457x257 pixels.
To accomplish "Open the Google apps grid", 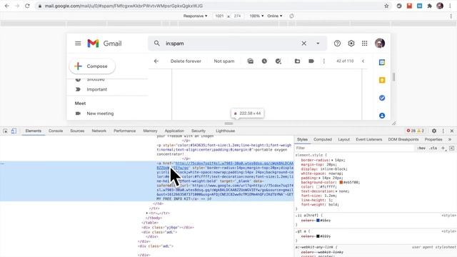I will [x=365, y=44].
